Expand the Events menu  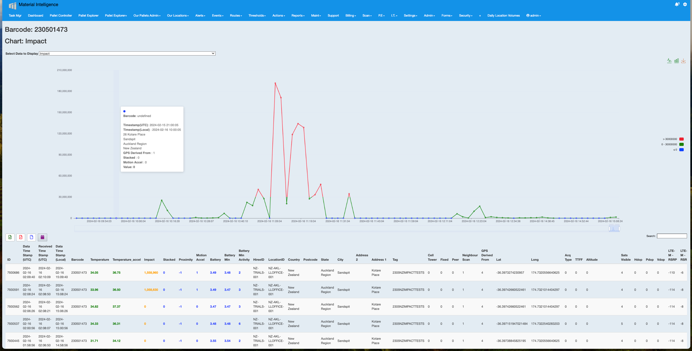(x=218, y=15)
